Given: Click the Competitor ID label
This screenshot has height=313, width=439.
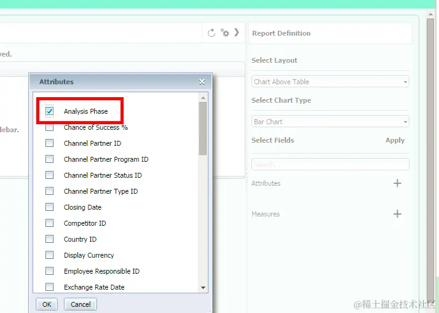Looking at the screenshot, I should pos(85,223).
